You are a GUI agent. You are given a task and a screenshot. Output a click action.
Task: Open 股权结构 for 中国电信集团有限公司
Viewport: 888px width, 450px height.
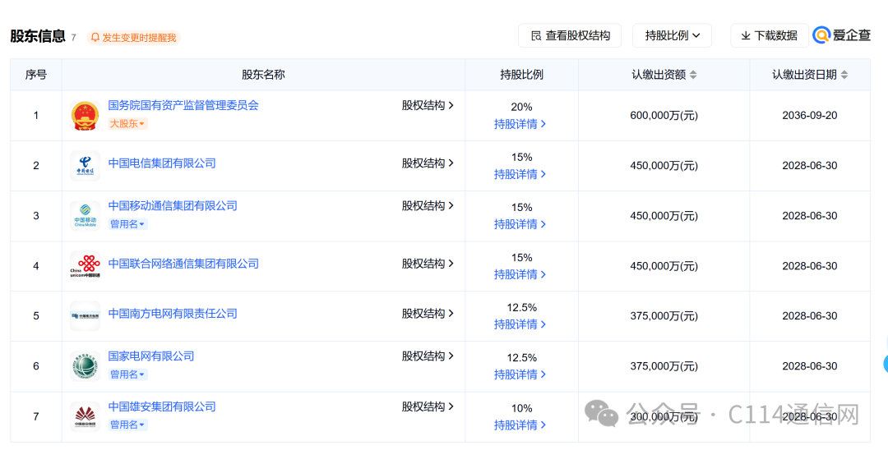coord(428,163)
